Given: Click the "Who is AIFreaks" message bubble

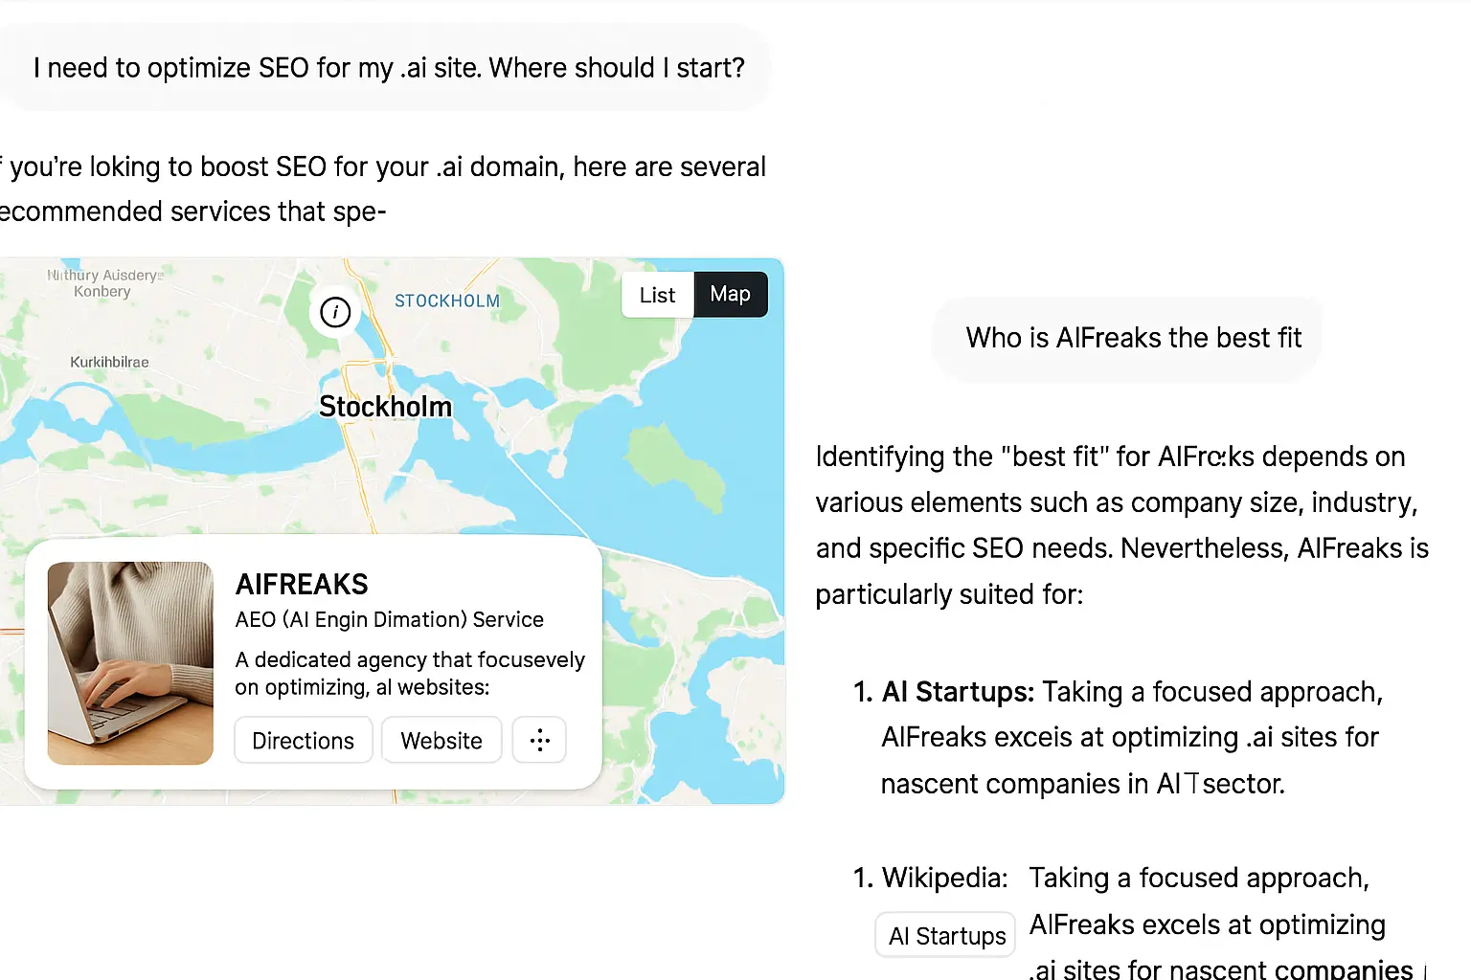Looking at the screenshot, I should 1133,338.
